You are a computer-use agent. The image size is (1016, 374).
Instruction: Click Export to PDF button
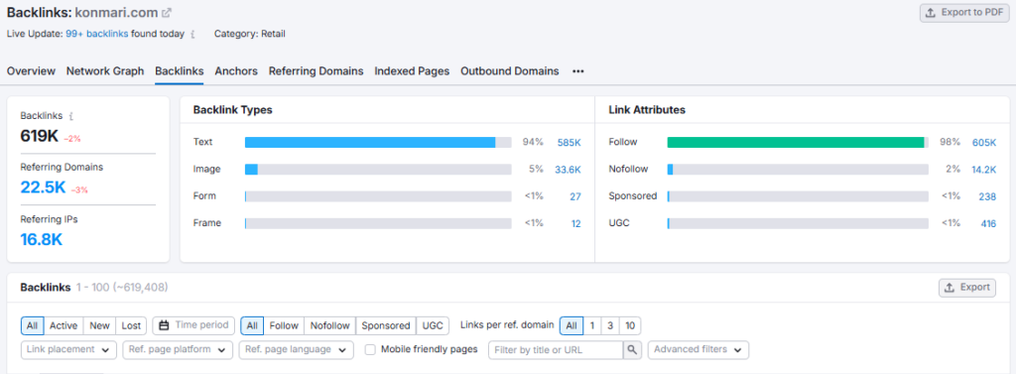tap(964, 12)
